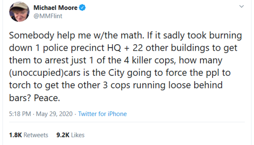Image resolution: width=254 pixels, height=145 pixels.
Task: View the 9.2K Likes list
Action: [70, 135]
